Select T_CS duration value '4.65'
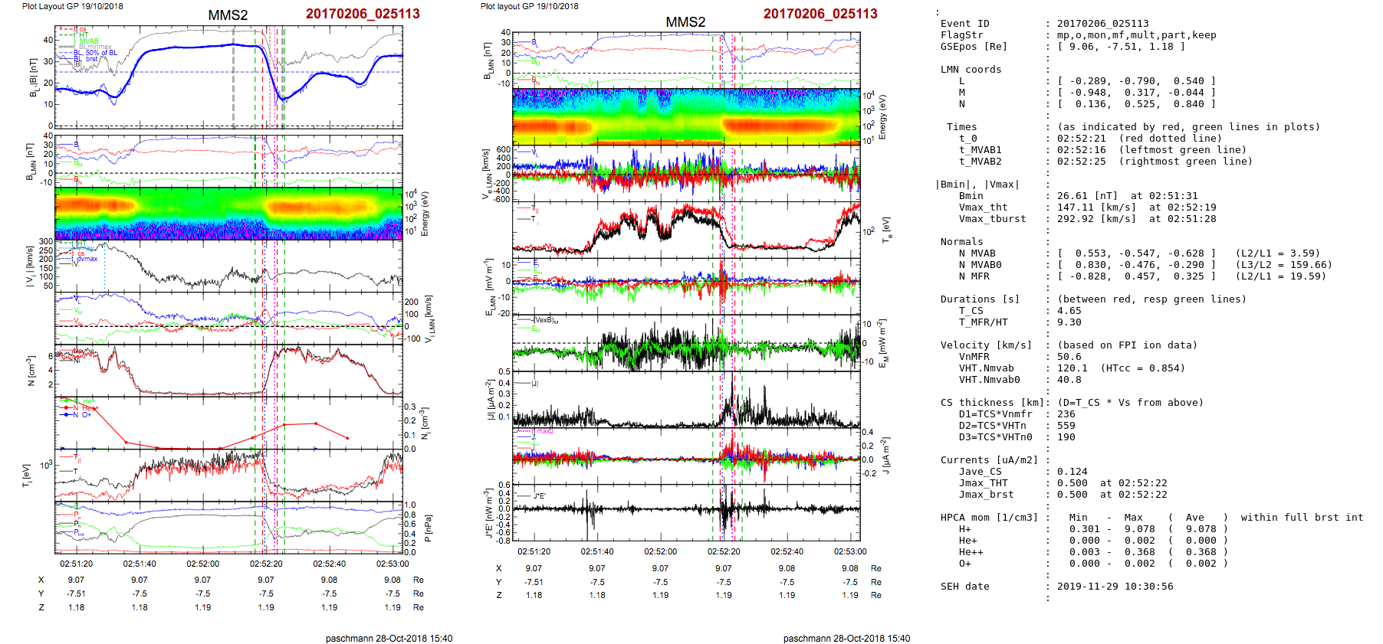 pyautogui.click(x=1069, y=311)
